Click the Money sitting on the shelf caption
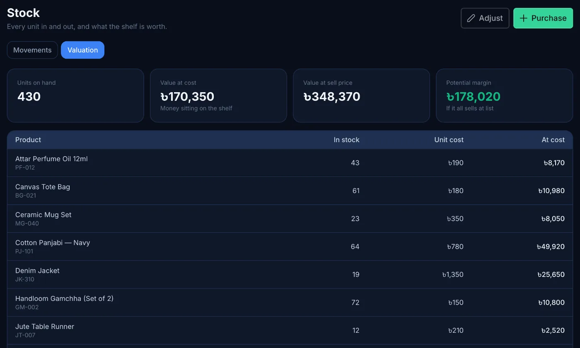The width and height of the screenshot is (580, 348). pyautogui.click(x=196, y=108)
